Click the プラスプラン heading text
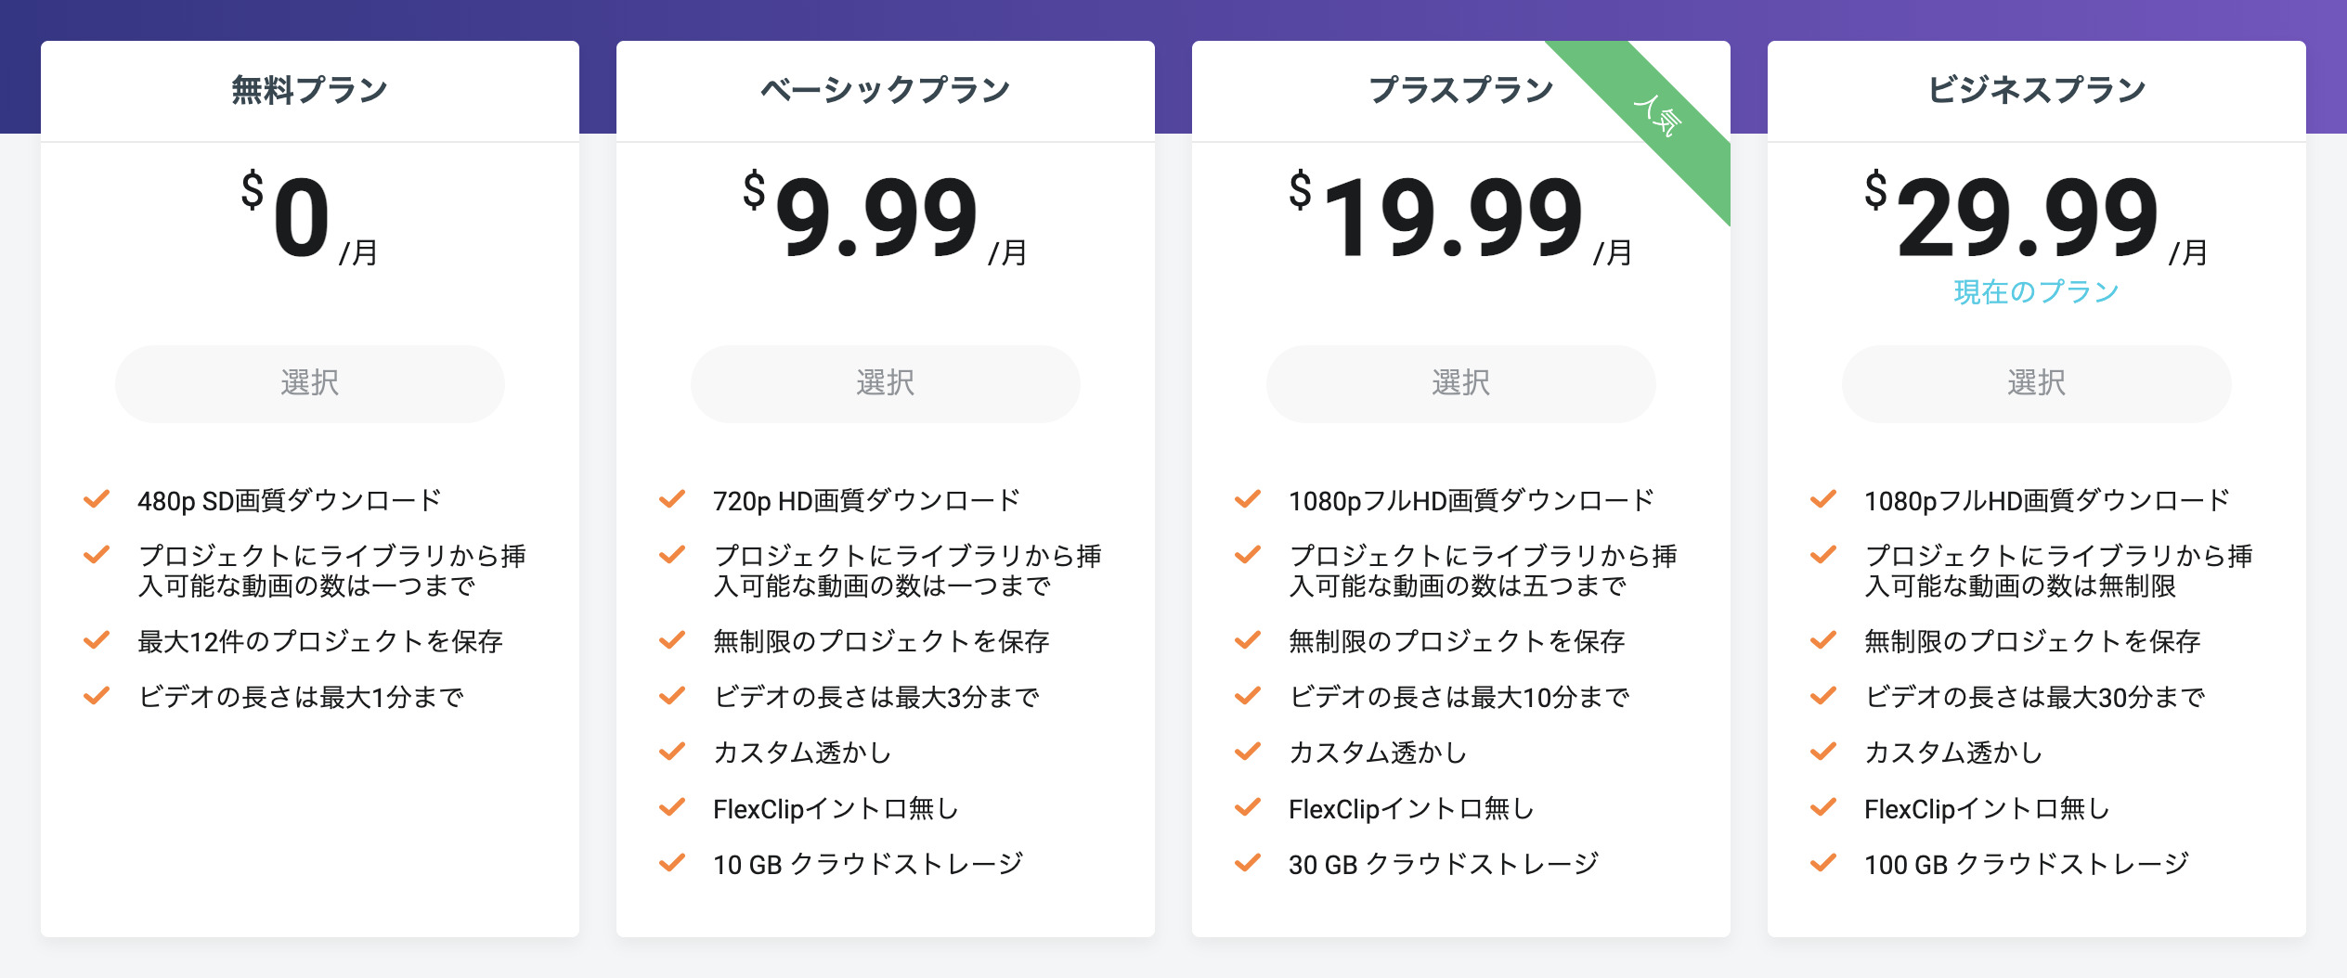The height and width of the screenshot is (978, 2347). [1460, 90]
